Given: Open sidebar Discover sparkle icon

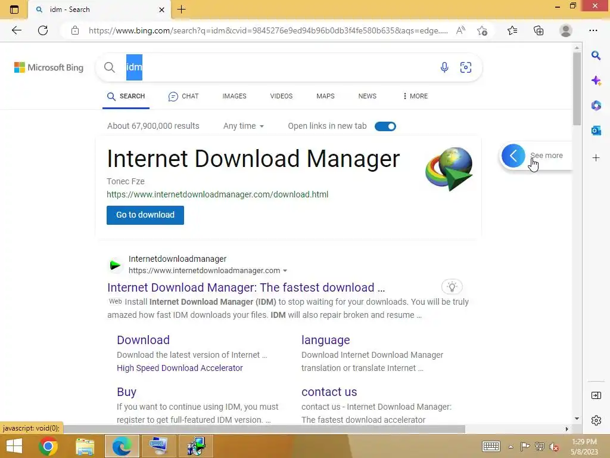Looking at the screenshot, I should point(596,81).
